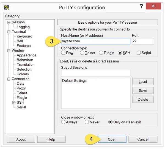
Task: Select Rlogin connection type
Action: [101, 53]
